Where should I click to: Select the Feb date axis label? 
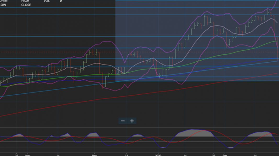224,155
